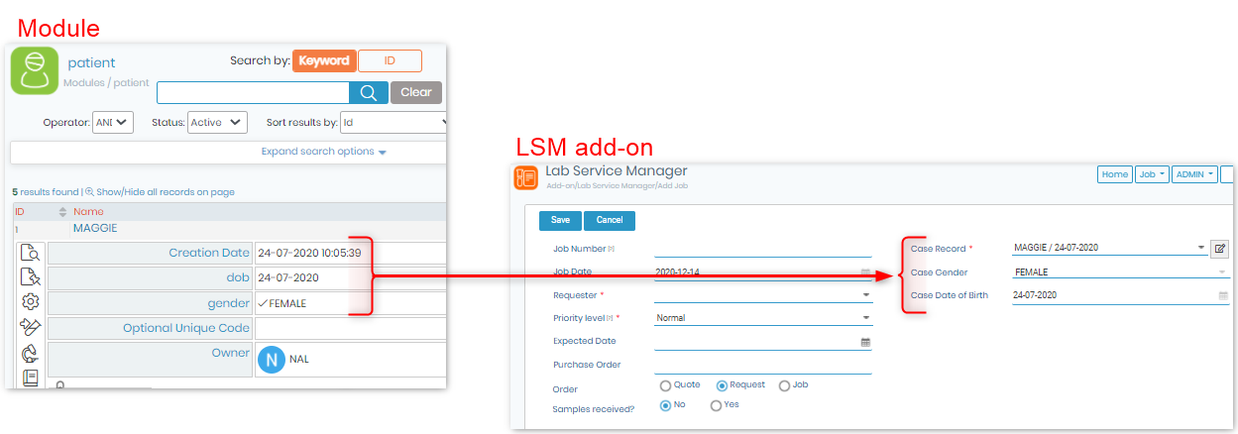Select the Keyword search mode

(x=324, y=60)
